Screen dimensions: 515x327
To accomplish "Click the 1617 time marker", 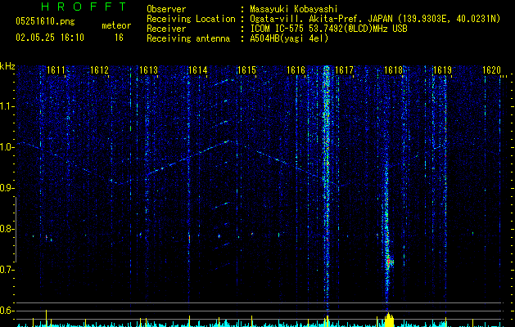I will coord(344,70).
